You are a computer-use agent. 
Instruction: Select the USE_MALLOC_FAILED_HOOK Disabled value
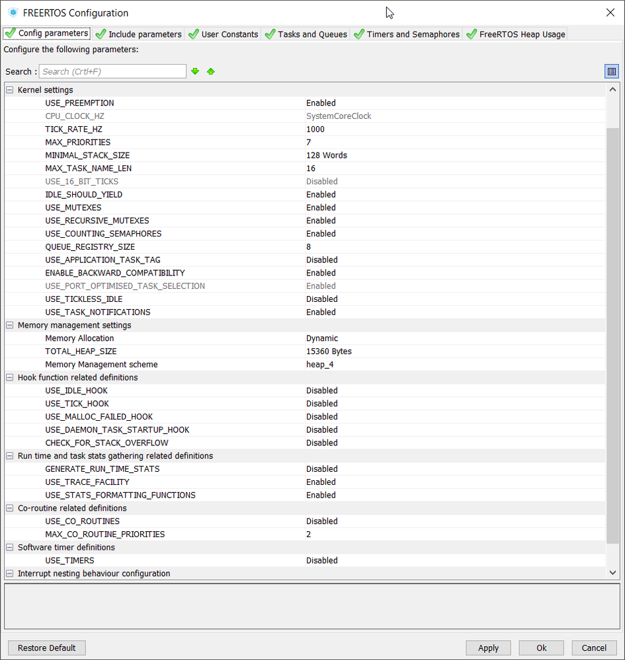click(x=322, y=417)
